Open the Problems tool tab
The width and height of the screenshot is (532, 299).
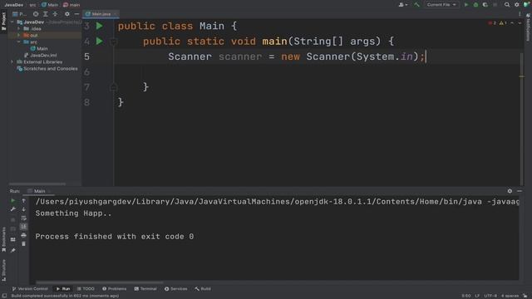(x=115, y=289)
